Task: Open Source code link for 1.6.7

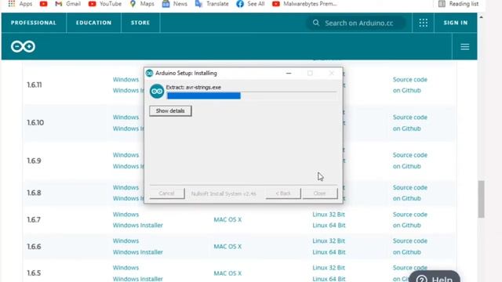Action: tap(410, 219)
